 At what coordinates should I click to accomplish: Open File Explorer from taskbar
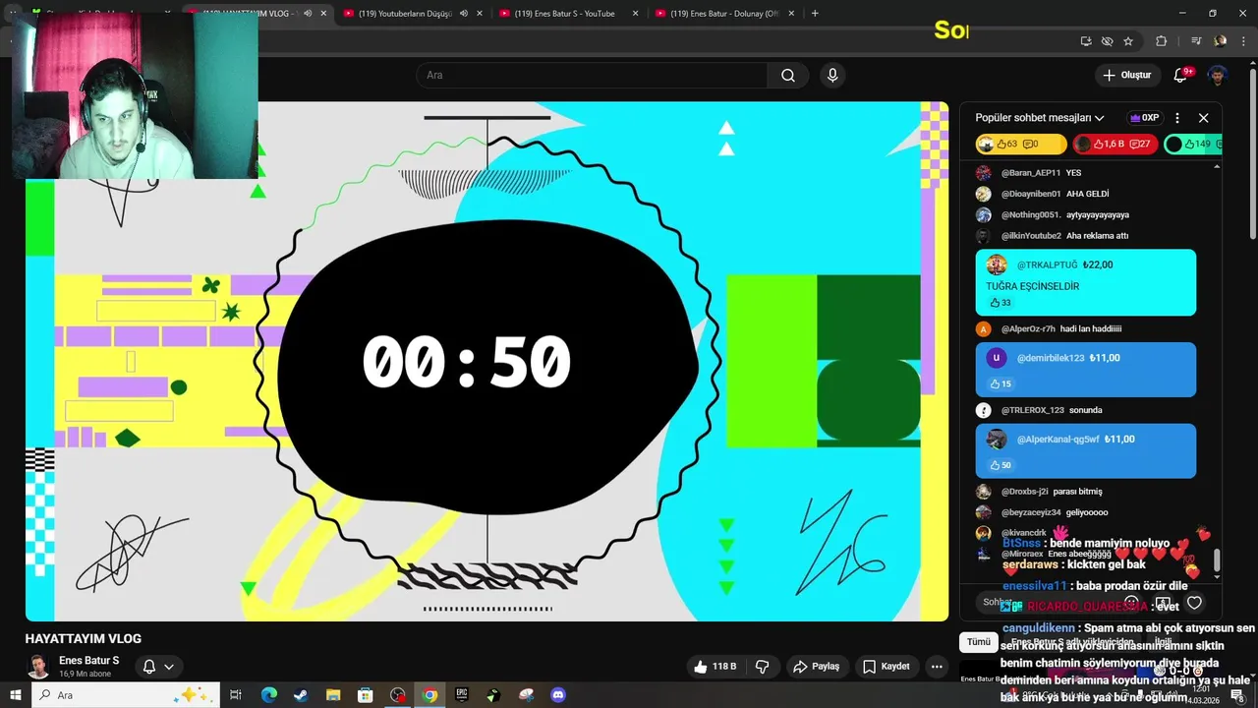click(x=333, y=695)
